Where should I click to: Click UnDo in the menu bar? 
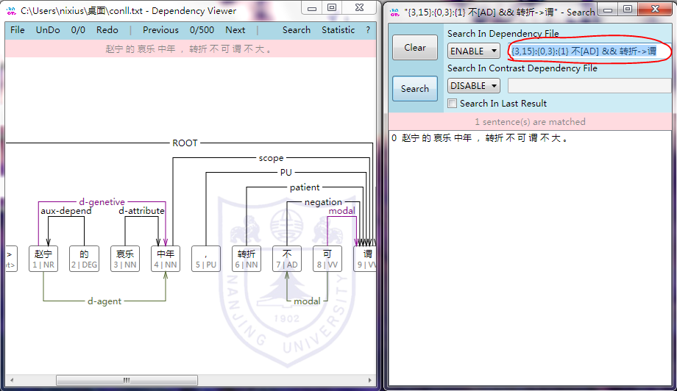49,30
